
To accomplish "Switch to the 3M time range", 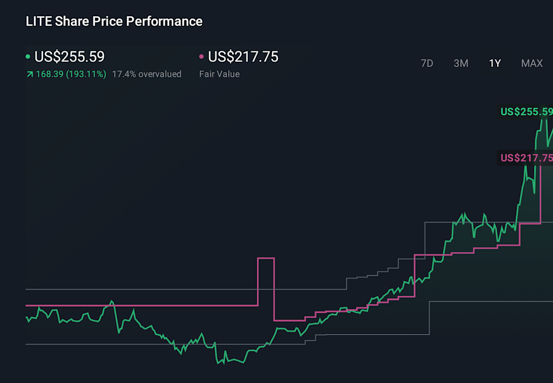I will pos(461,63).
